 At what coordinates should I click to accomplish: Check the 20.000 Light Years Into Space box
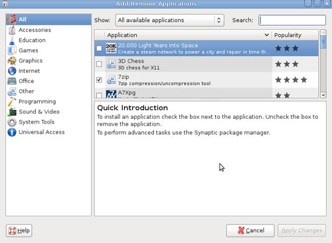point(99,48)
